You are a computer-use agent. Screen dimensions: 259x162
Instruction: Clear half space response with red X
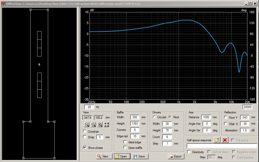click(225, 140)
